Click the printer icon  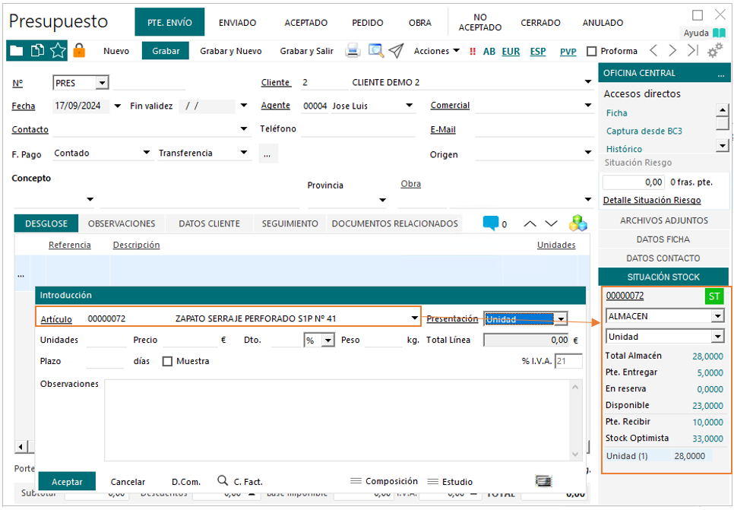353,51
